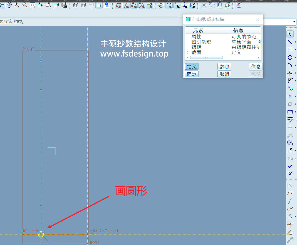
Task: Activate the Spline curve tool
Action: 290,89
